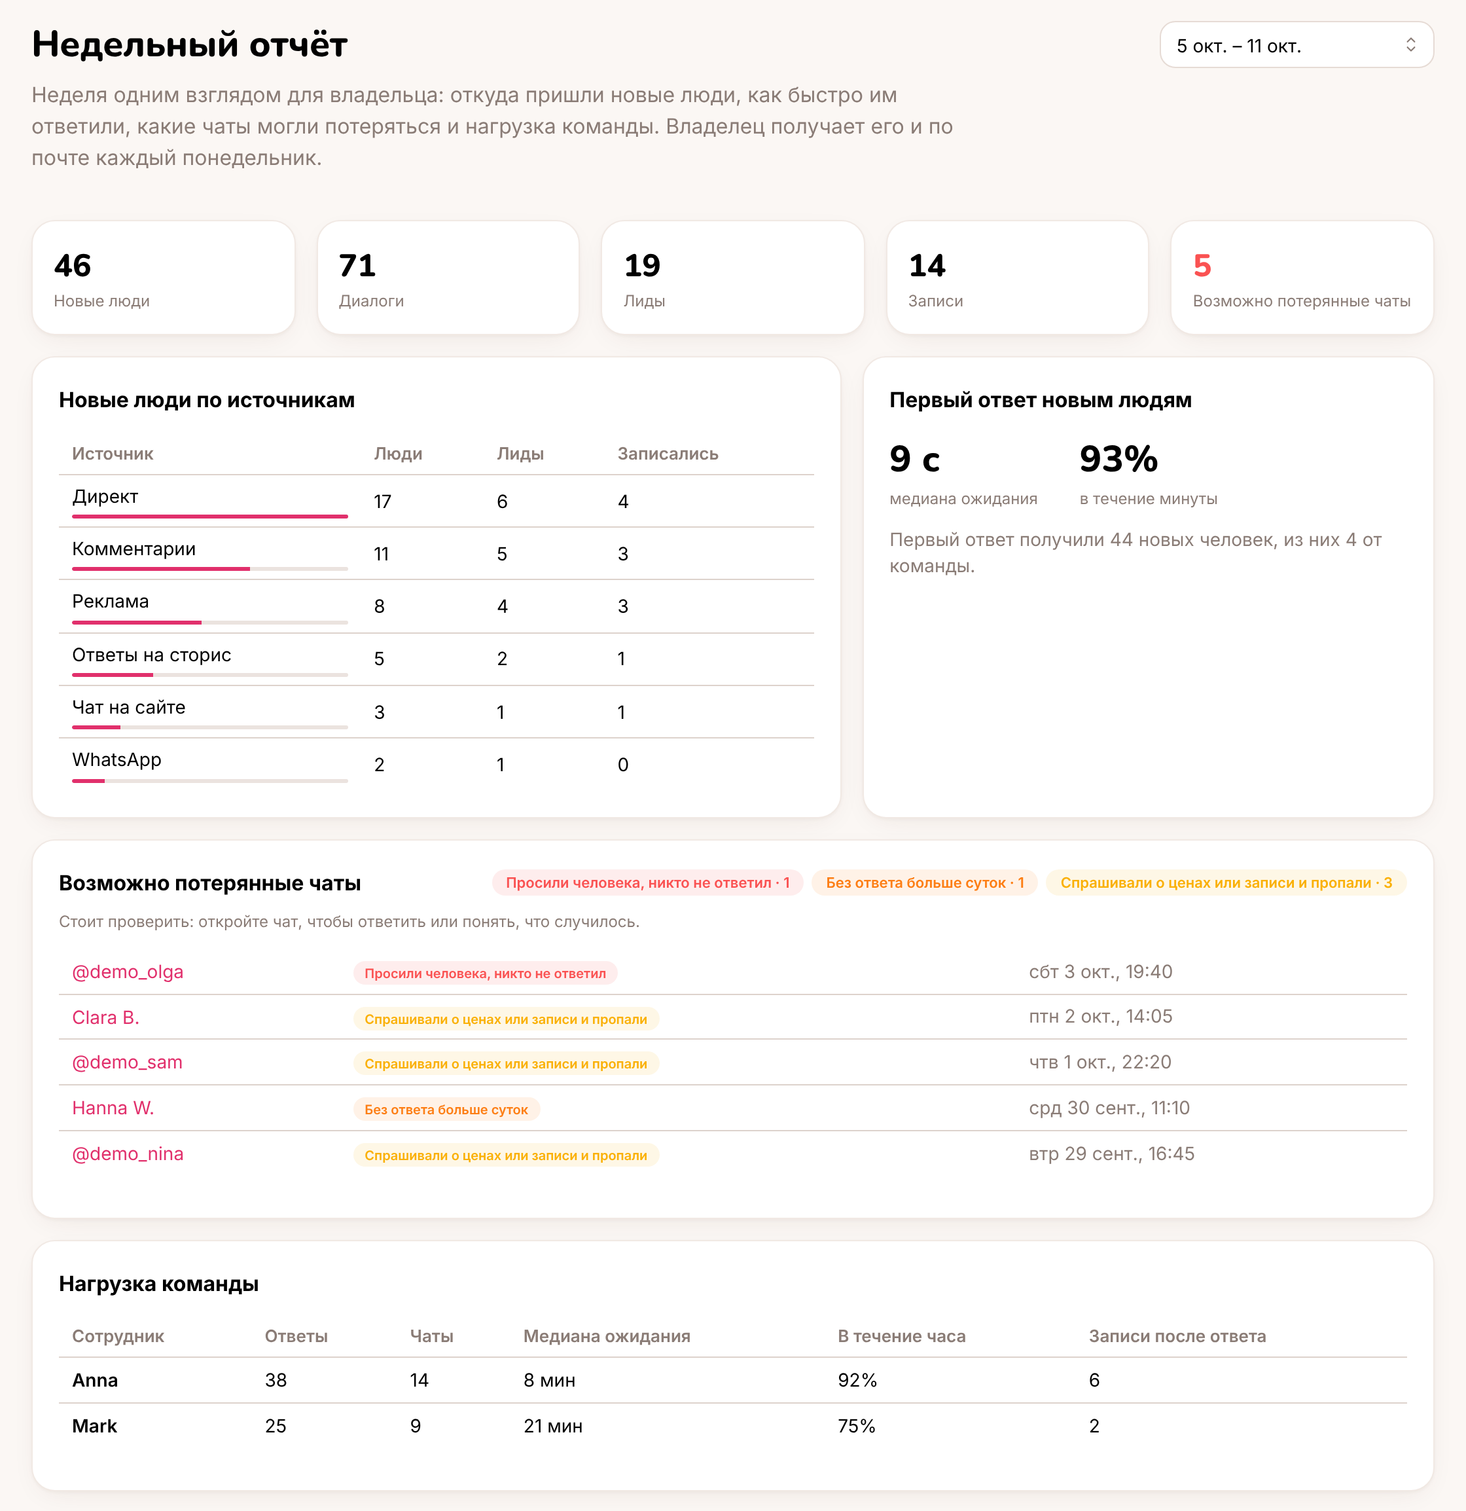Click the Нагрузка команды section heading

pyautogui.click(x=159, y=1284)
